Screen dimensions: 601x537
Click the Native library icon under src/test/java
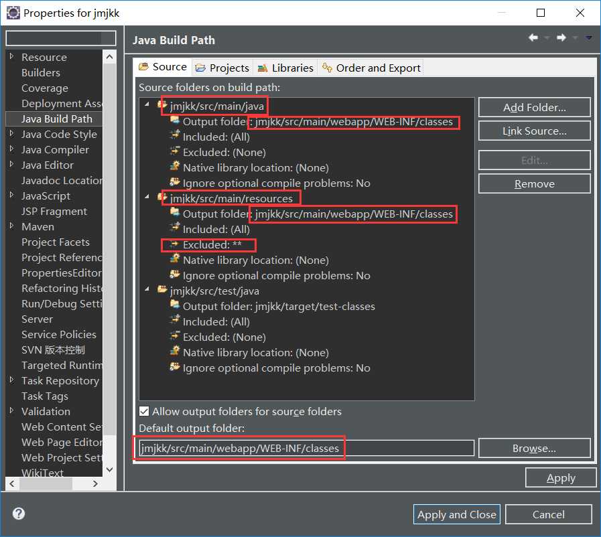(x=175, y=352)
